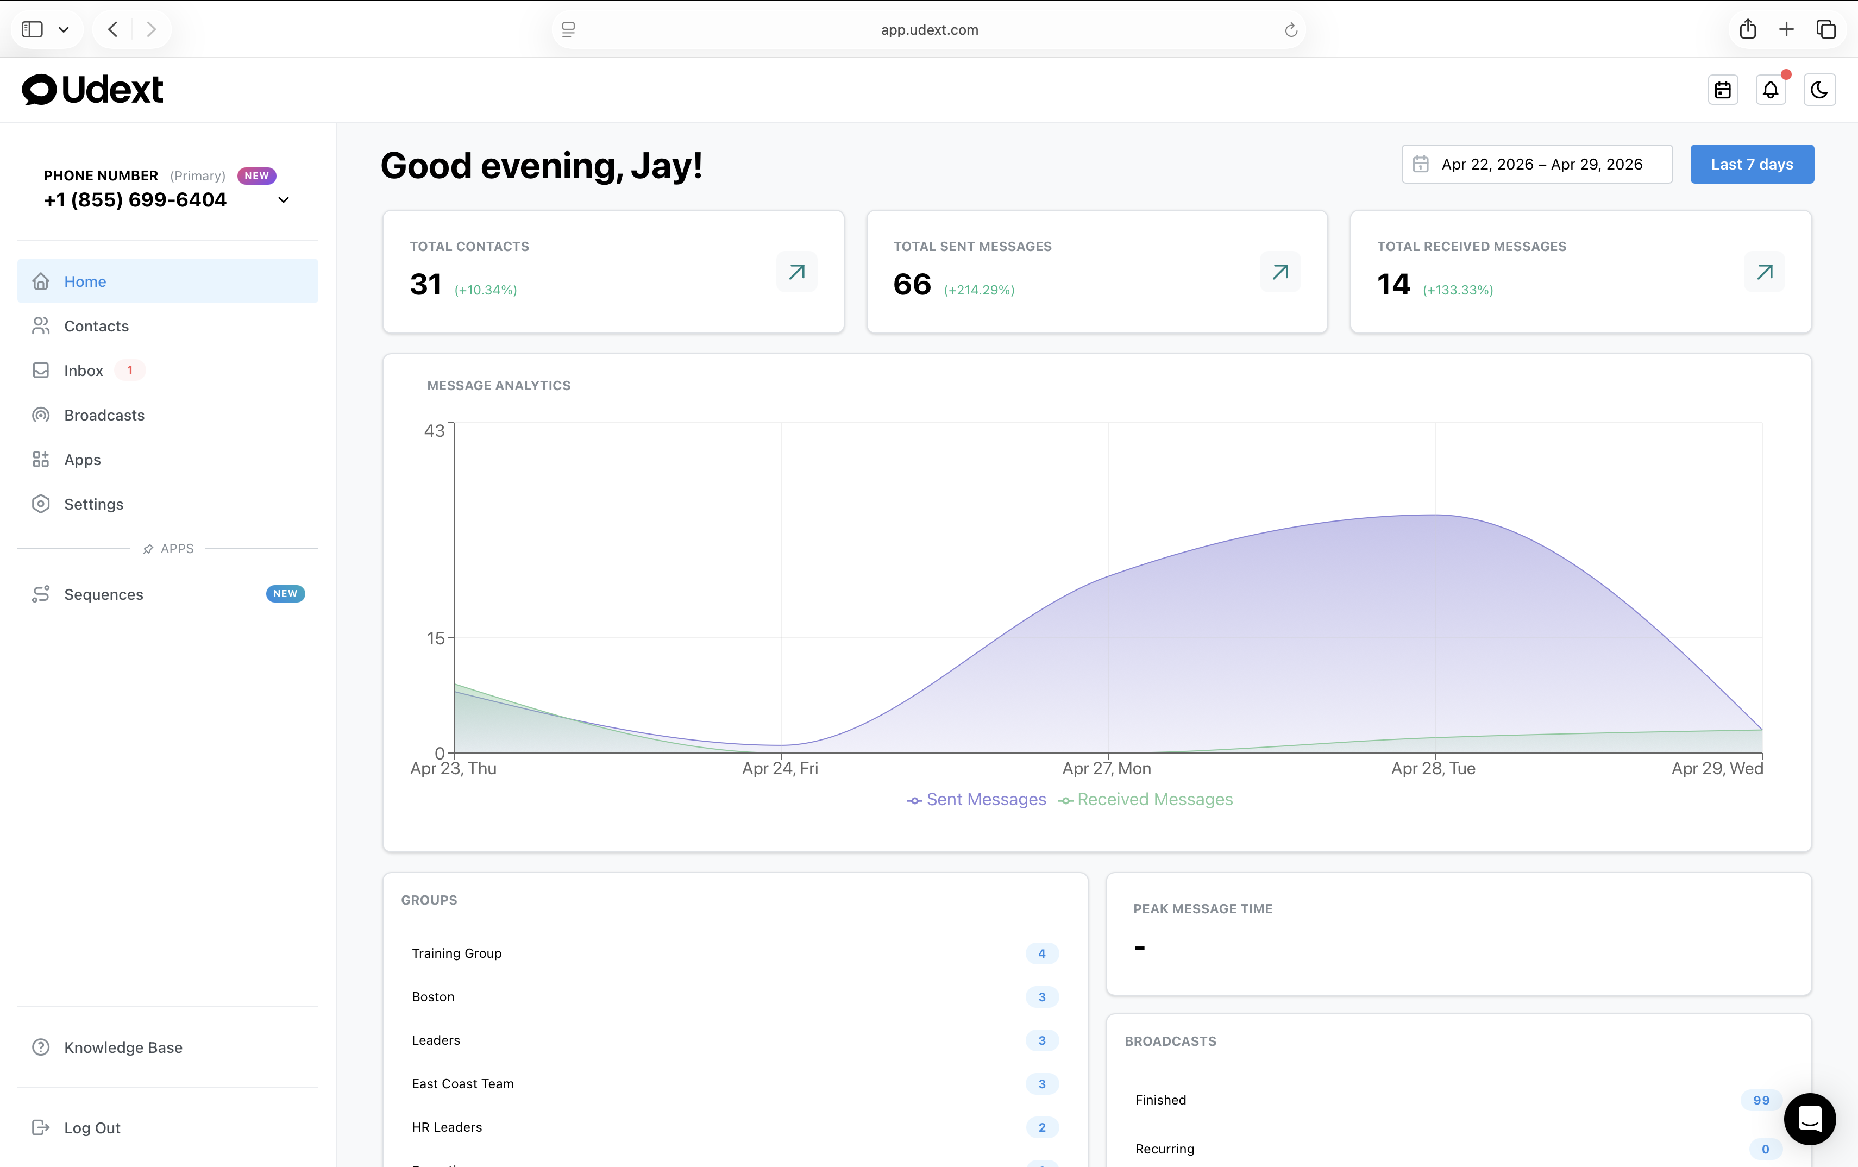Open Total Sent Messages arrow link
Image resolution: width=1858 pixels, height=1167 pixels.
point(1281,272)
